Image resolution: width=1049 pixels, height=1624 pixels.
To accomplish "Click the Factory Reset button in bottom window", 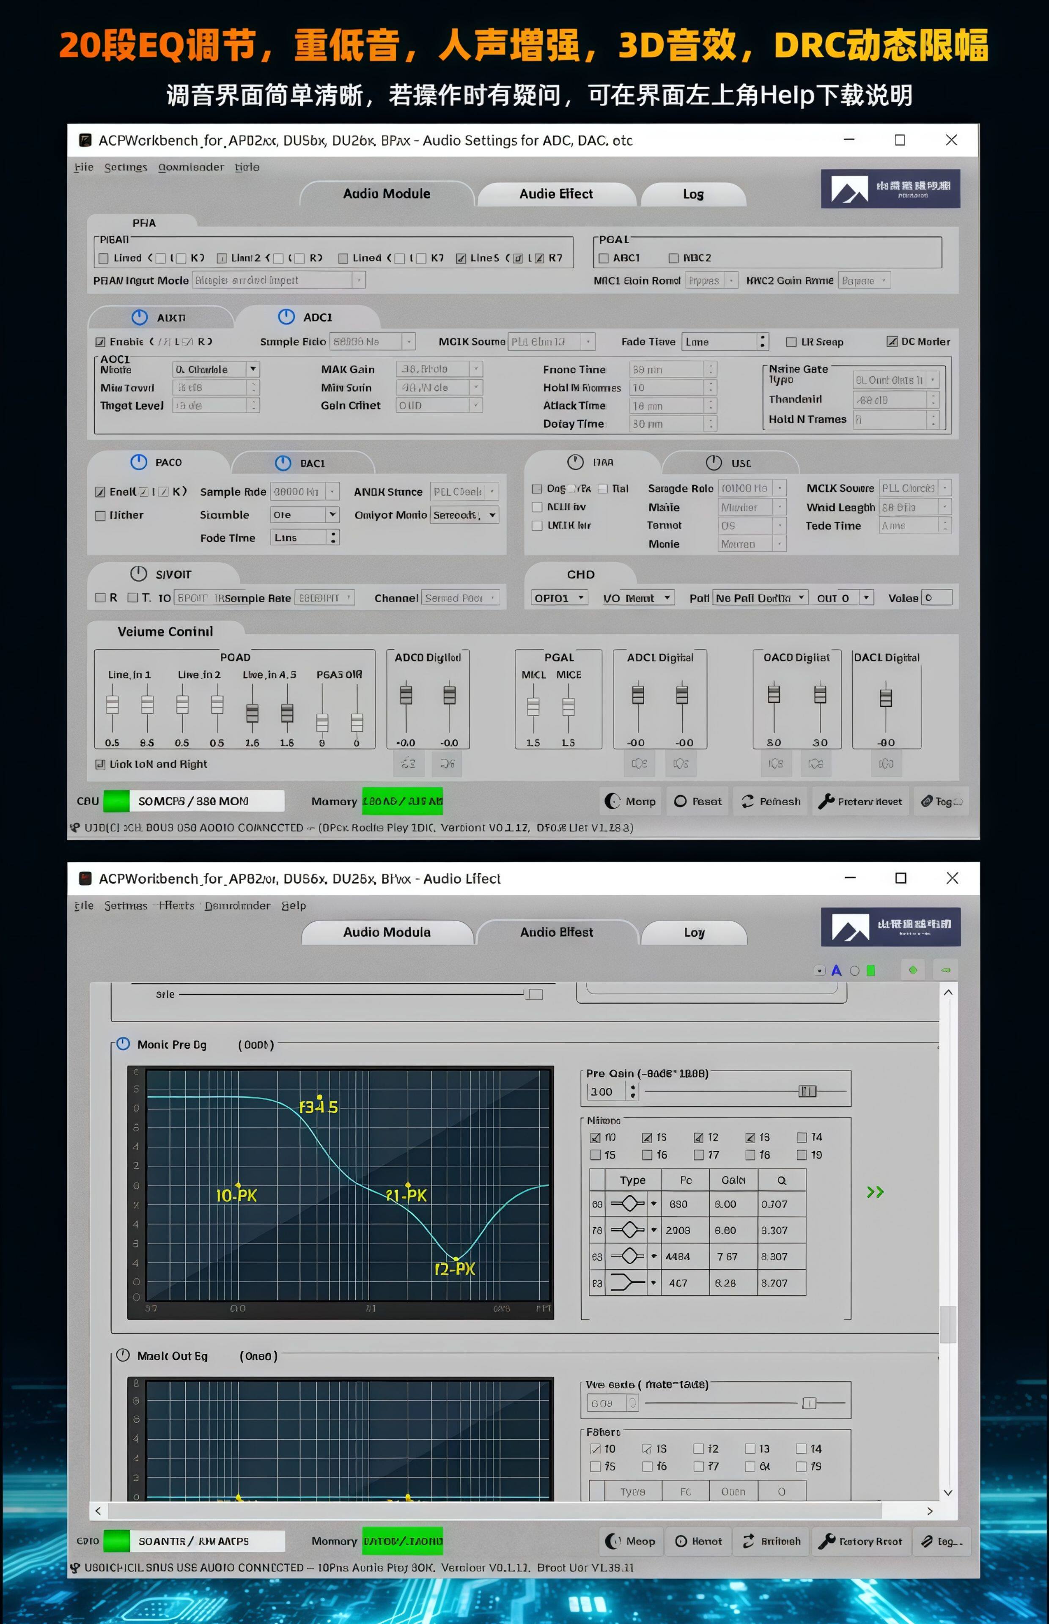I will pos(861,1541).
